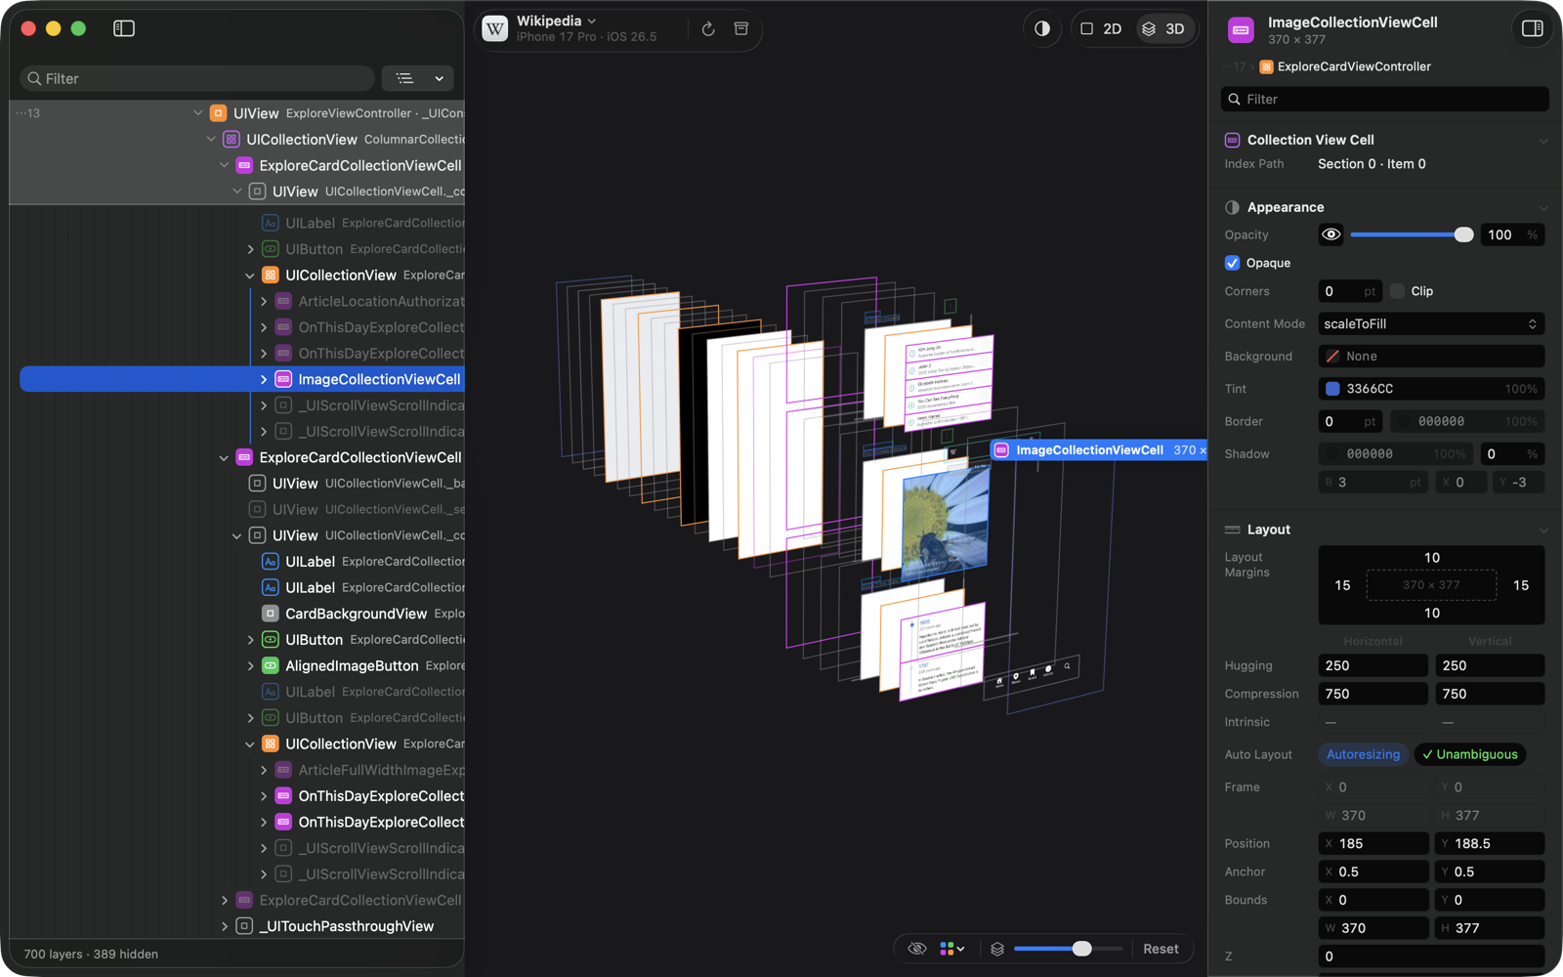
Task: Open the hierarchy mode dropdown chevron
Action: (x=440, y=78)
